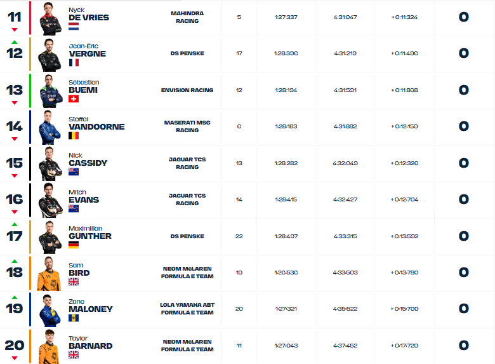Click the red down arrow below position 11

[15, 30]
